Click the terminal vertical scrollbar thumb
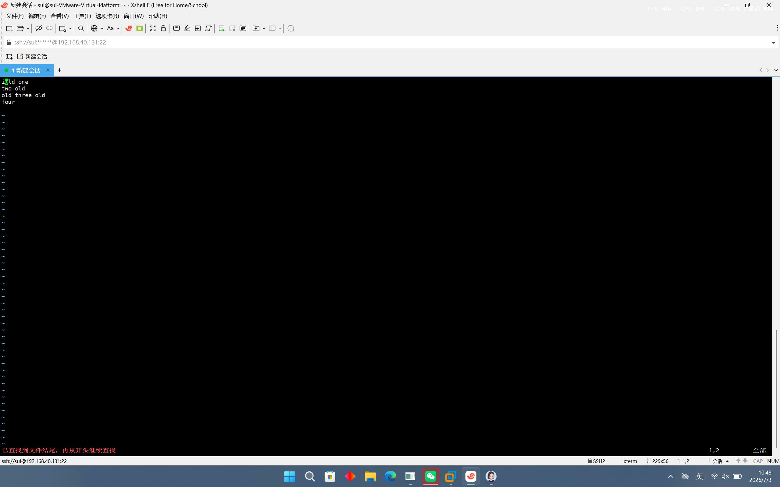Image resolution: width=780 pixels, height=487 pixels. tap(776, 389)
